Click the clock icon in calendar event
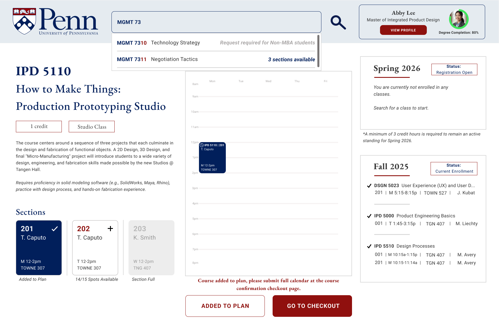 click(x=202, y=145)
